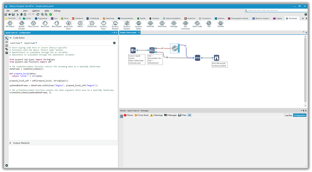
Task: Open the Edit menu
Action: (x=16, y=11)
